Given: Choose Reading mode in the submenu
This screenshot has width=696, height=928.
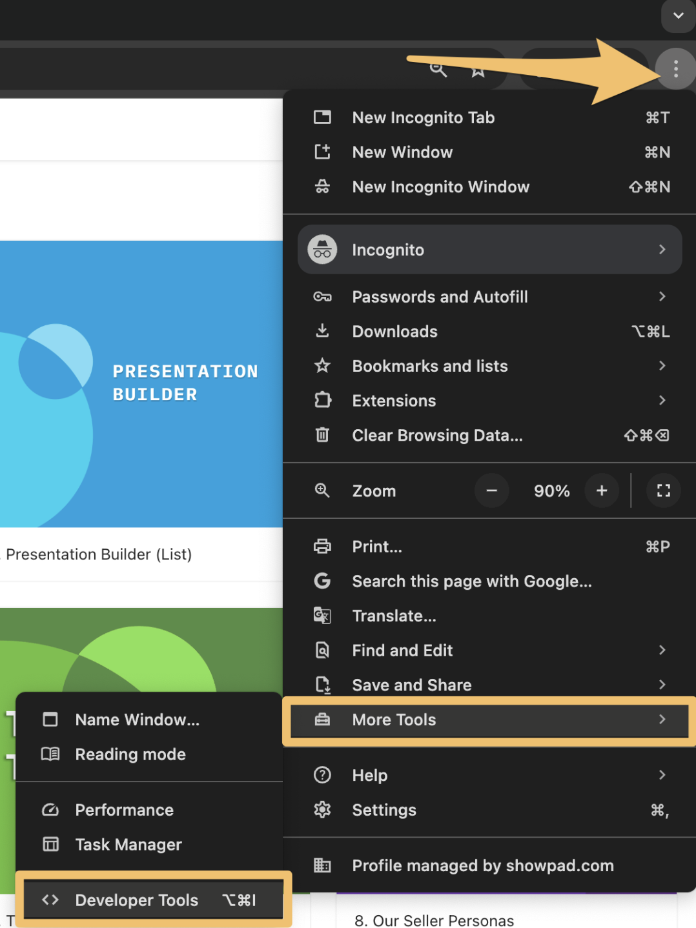Looking at the screenshot, I should [149, 754].
